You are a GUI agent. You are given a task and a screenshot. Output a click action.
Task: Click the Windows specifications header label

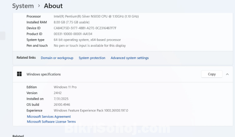tap(43, 74)
